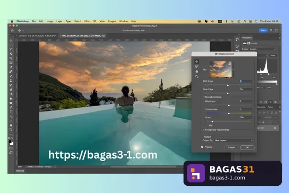Click the Home icon in the options bar

[13, 30]
